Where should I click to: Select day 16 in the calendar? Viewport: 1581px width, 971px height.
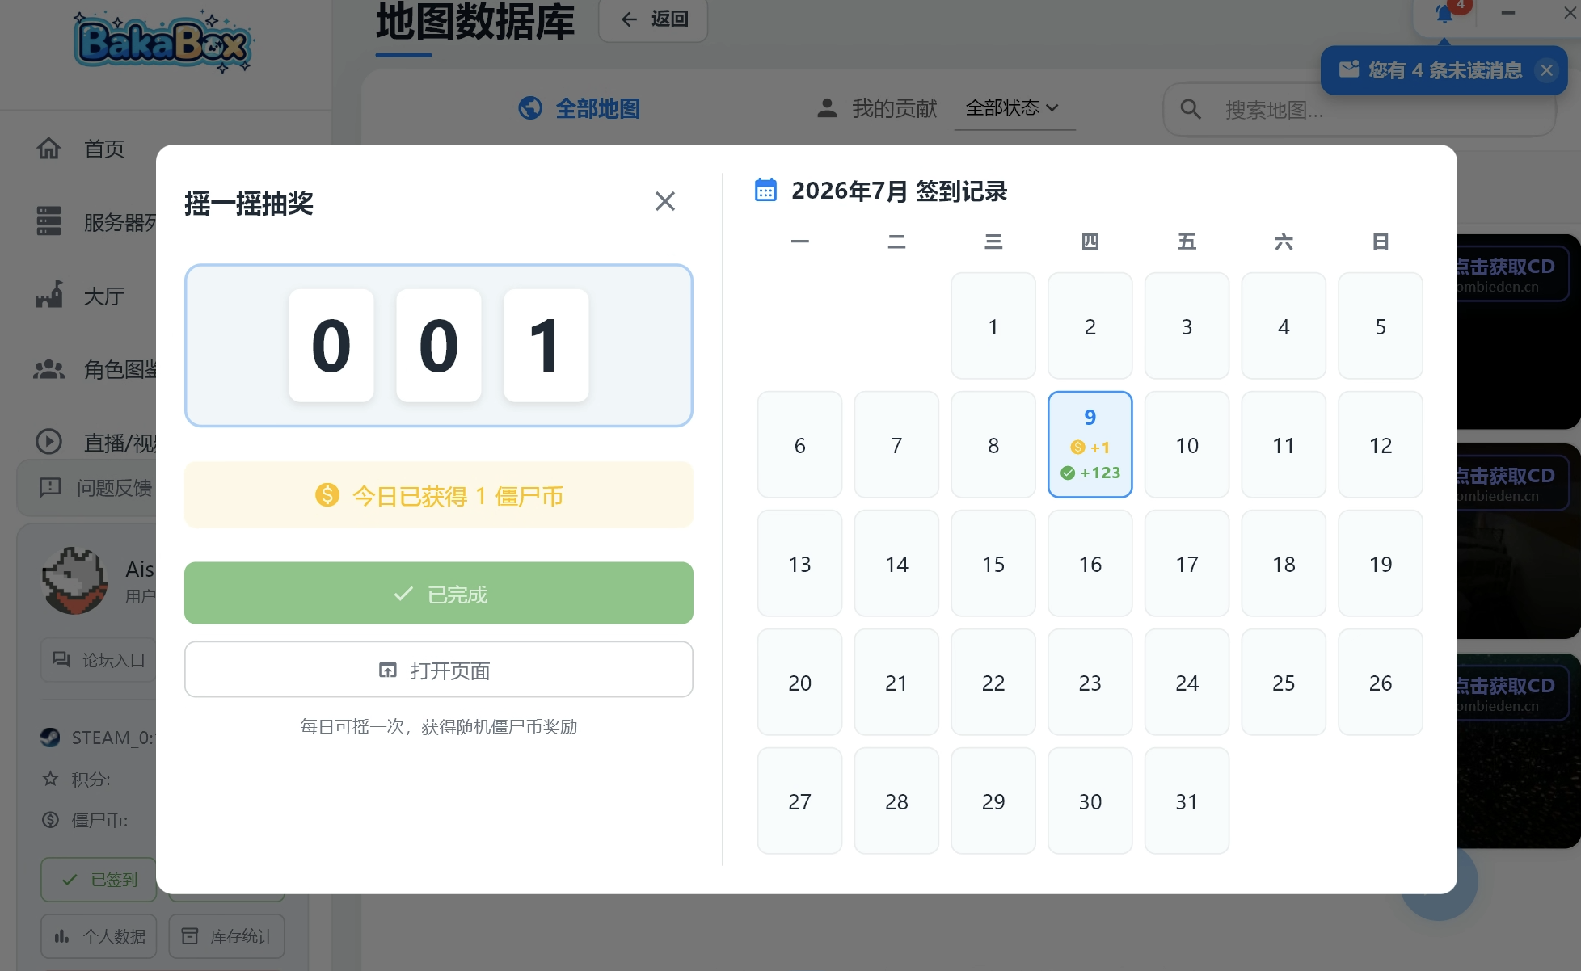[x=1090, y=563]
